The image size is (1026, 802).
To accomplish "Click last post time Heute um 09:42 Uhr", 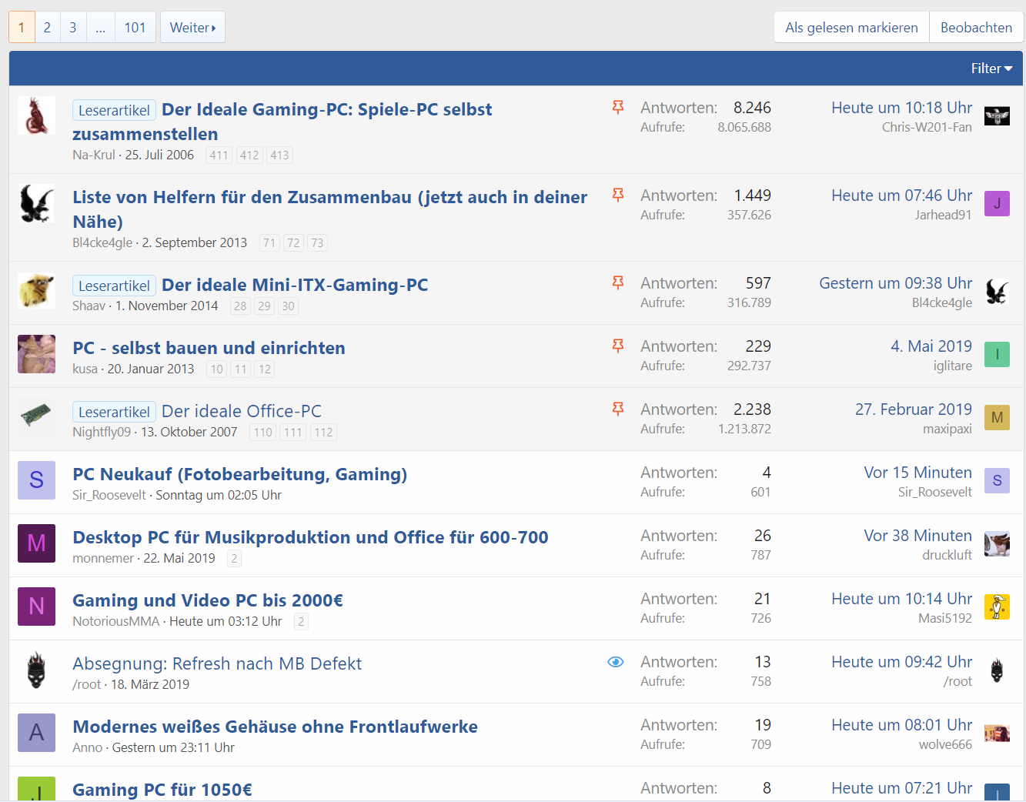I will pos(901,662).
